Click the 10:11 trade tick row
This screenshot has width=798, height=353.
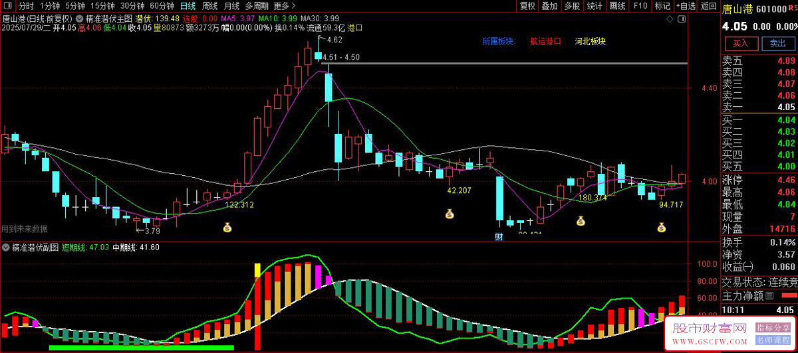tap(759, 310)
